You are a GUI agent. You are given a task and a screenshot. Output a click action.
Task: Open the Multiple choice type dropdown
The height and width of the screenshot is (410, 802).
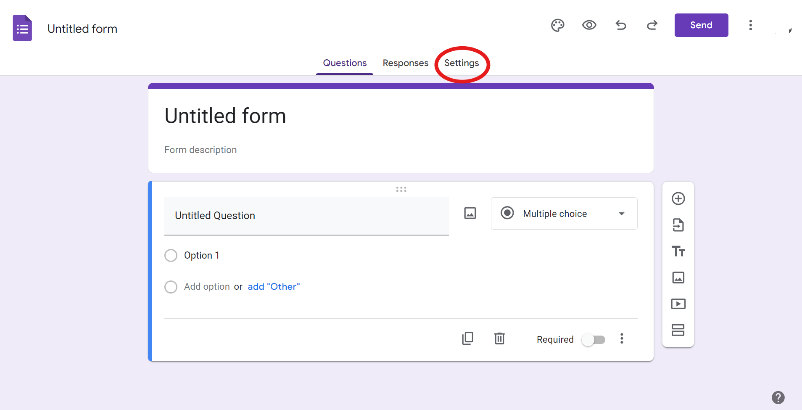pos(564,214)
